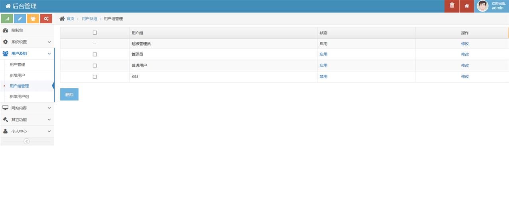This screenshot has height=215, width=509.
Task: Click the red home icon in header
Action: (466, 6)
